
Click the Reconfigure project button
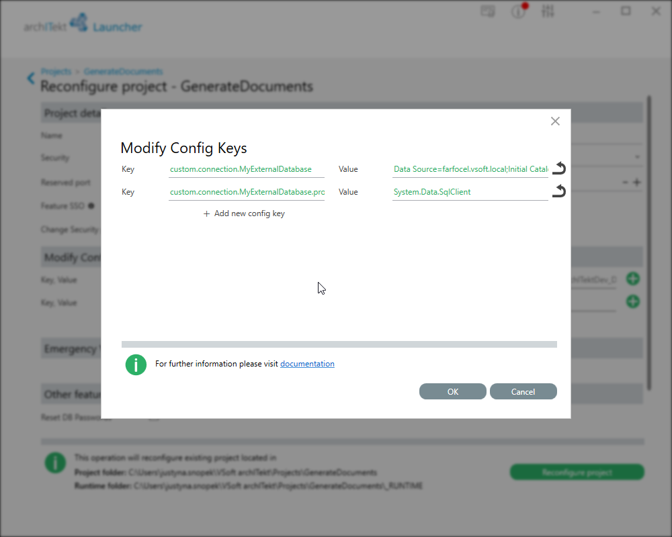pos(577,472)
